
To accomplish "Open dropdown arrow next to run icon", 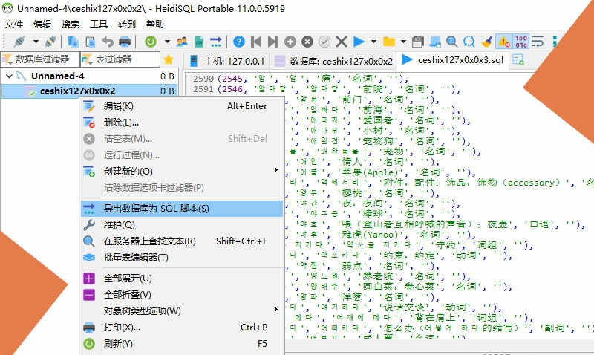I will (374, 42).
